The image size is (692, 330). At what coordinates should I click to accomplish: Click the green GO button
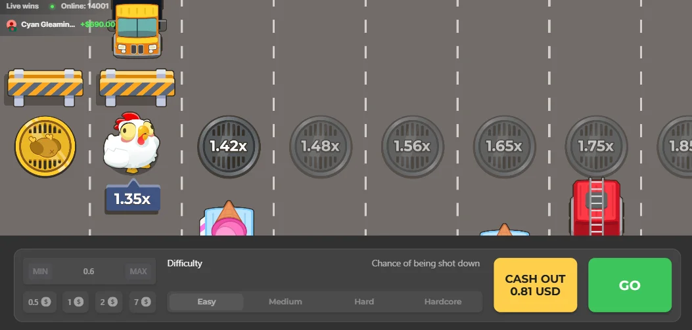click(x=630, y=285)
